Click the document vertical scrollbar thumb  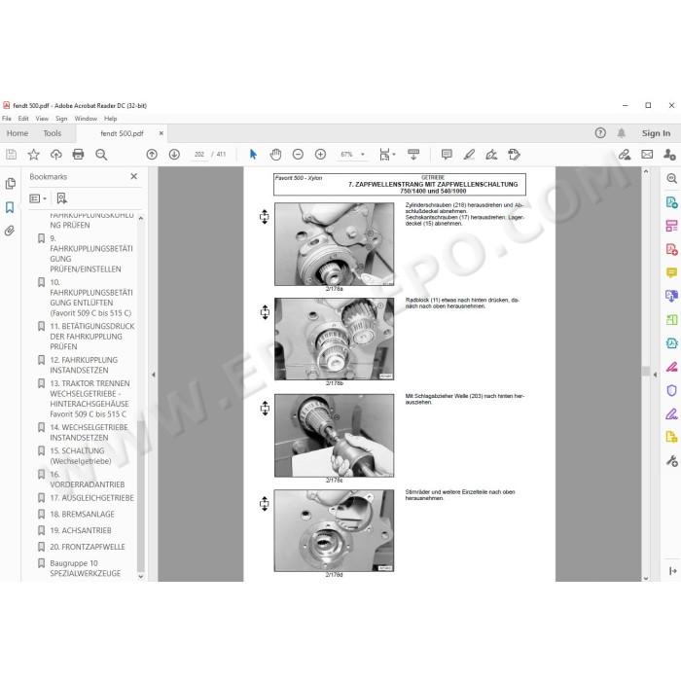click(646, 371)
